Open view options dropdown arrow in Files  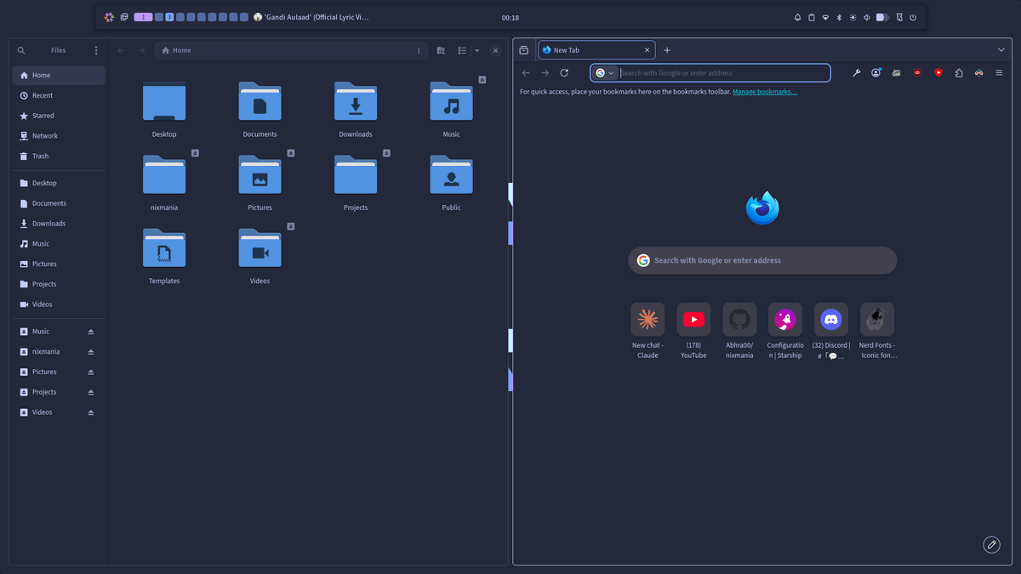(476, 50)
